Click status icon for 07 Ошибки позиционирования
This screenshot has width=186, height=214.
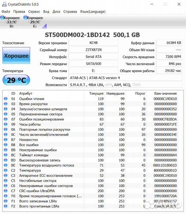pos(6,119)
